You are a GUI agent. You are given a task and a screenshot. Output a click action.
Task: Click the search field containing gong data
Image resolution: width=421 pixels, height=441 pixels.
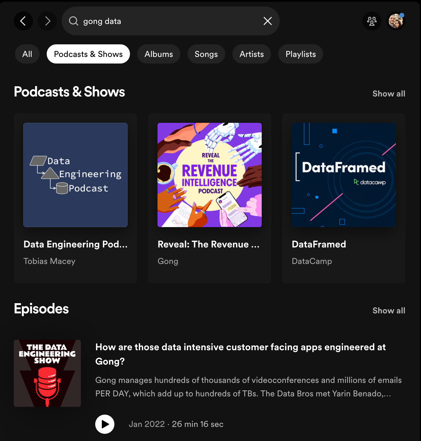pyautogui.click(x=171, y=21)
